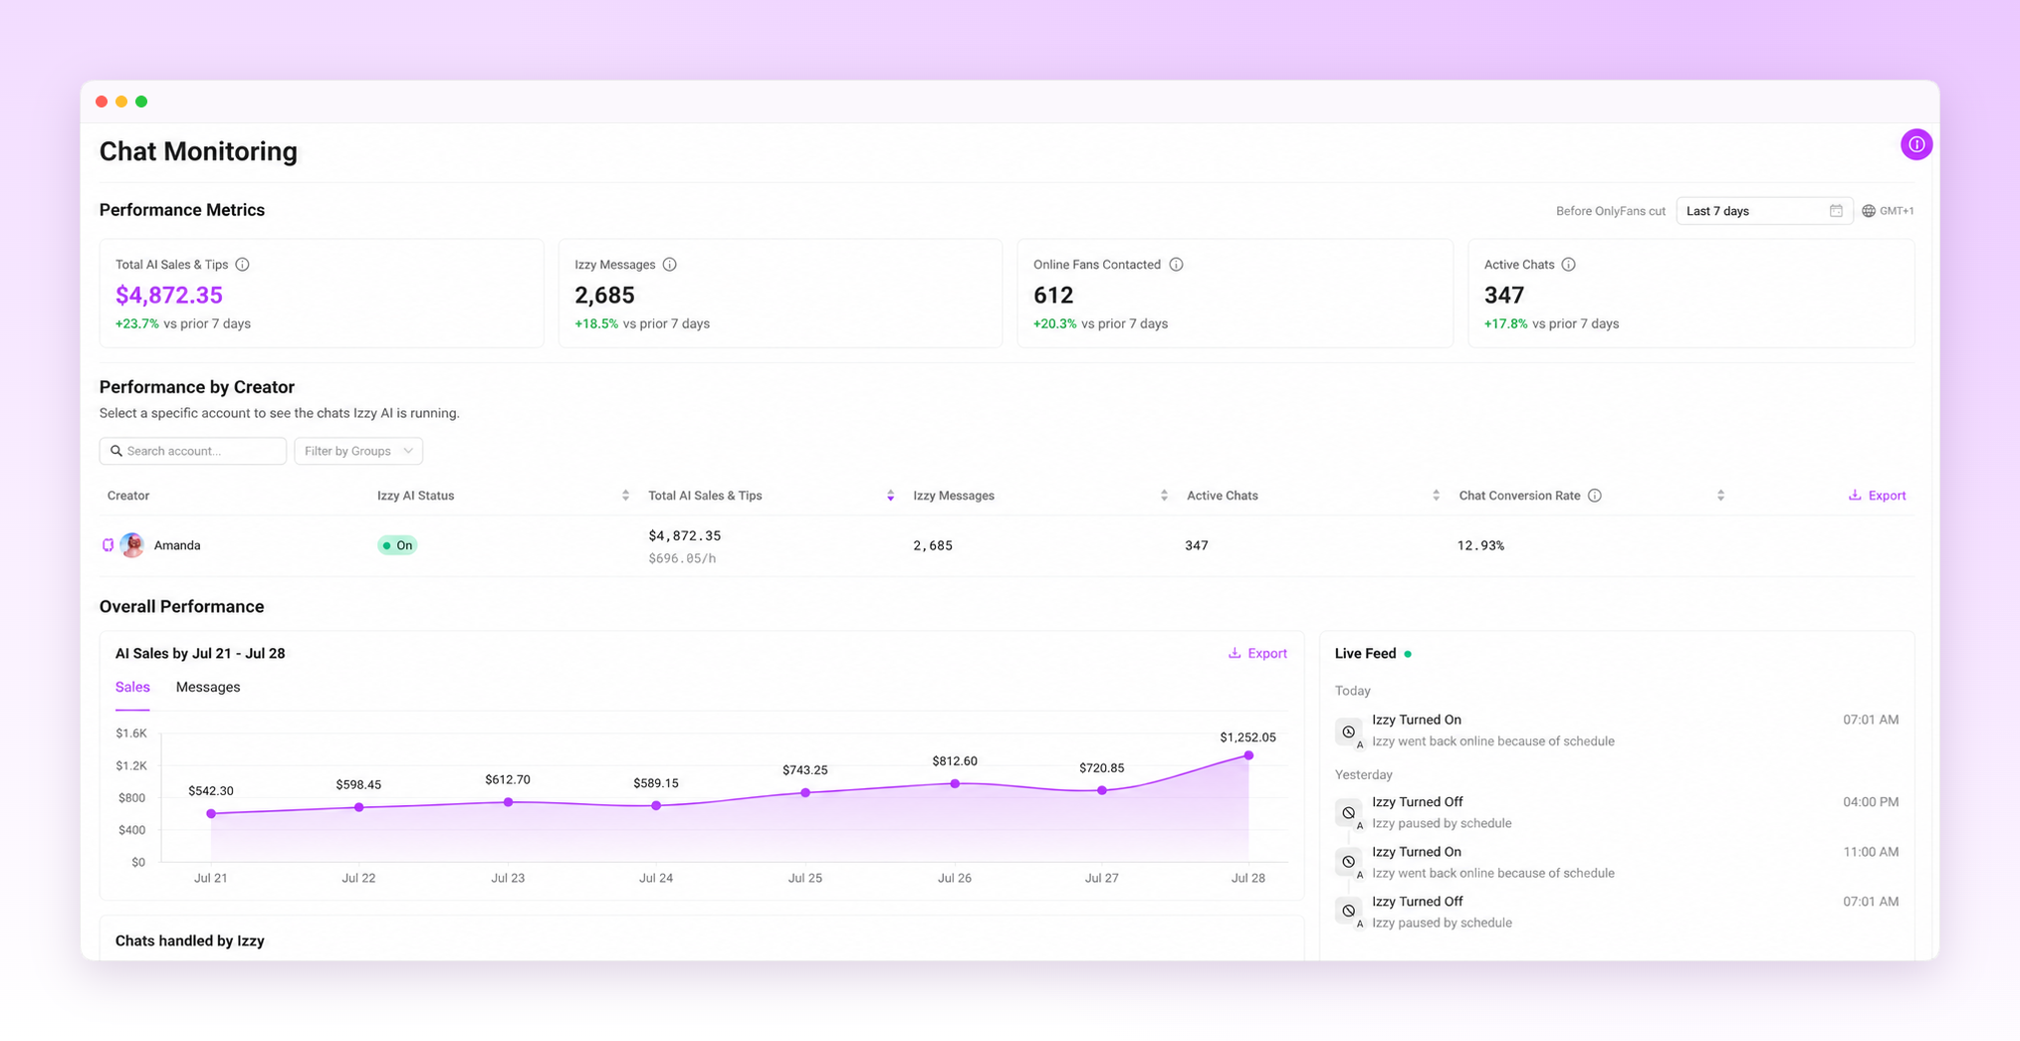Click Jul 27 data point $720.85
The image size is (2020, 1041).
click(x=1102, y=791)
